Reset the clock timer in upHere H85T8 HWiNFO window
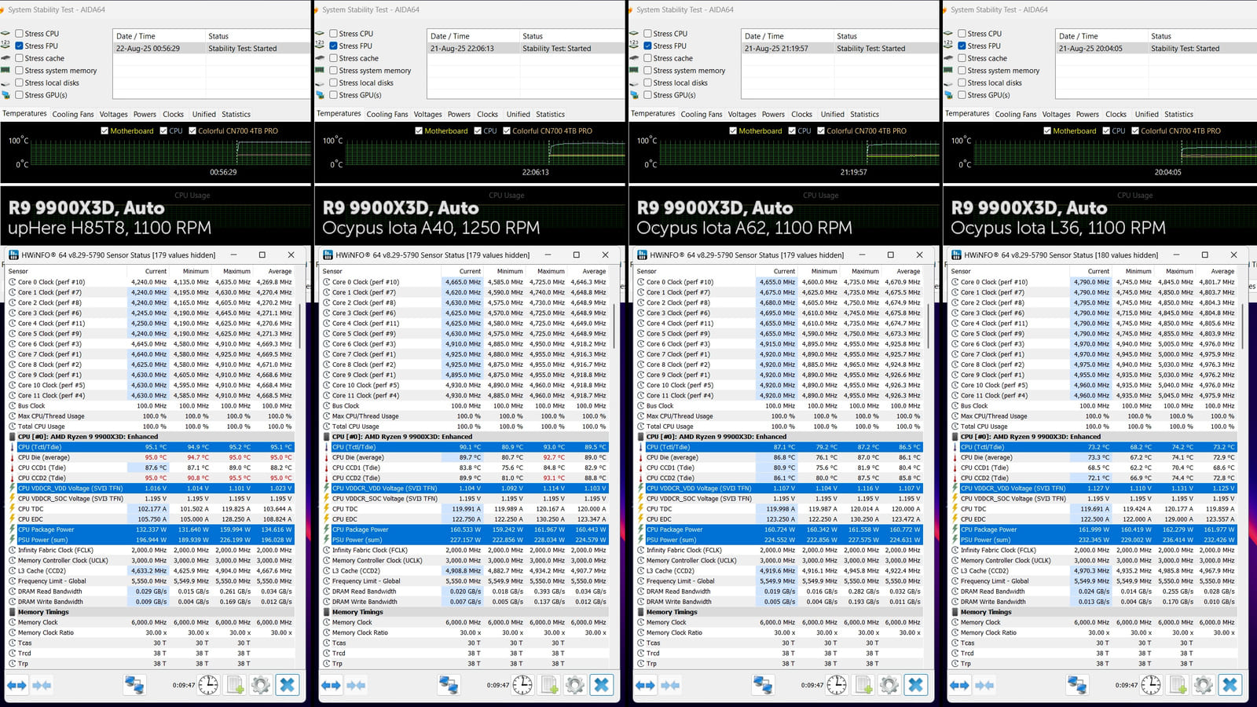The width and height of the screenshot is (1257, 707). (208, 685)
